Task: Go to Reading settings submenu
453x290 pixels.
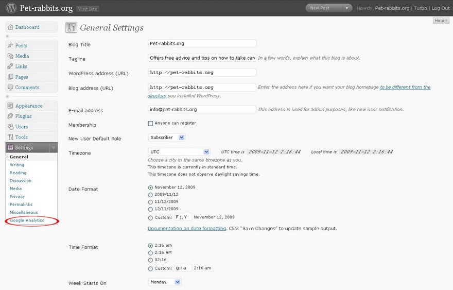Action: point(18,173)
